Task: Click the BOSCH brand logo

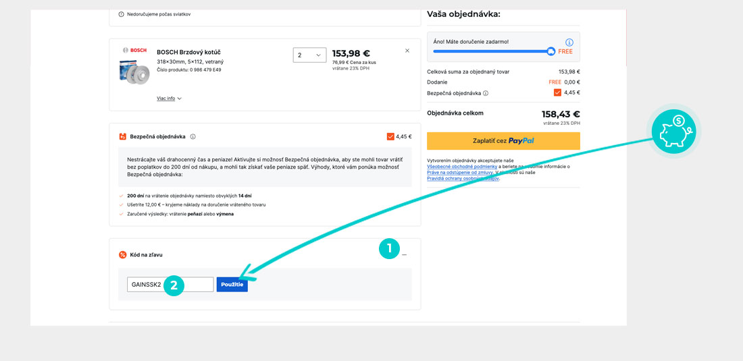Action: tap(134, 51)
